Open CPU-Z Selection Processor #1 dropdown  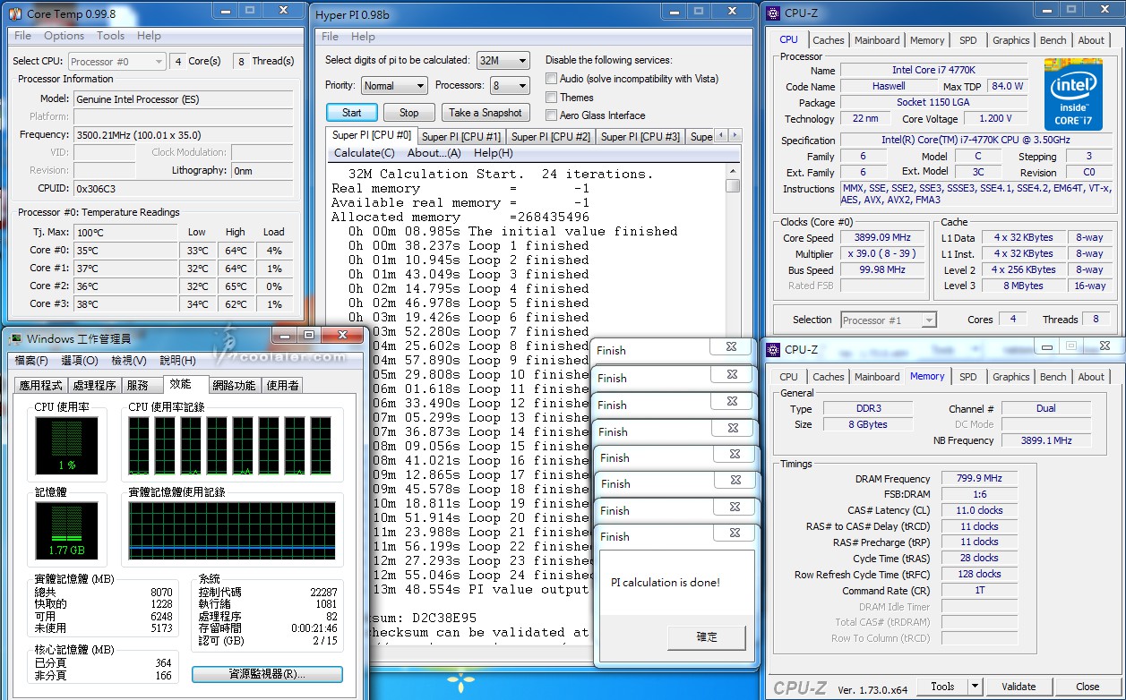tap(889, 320)
